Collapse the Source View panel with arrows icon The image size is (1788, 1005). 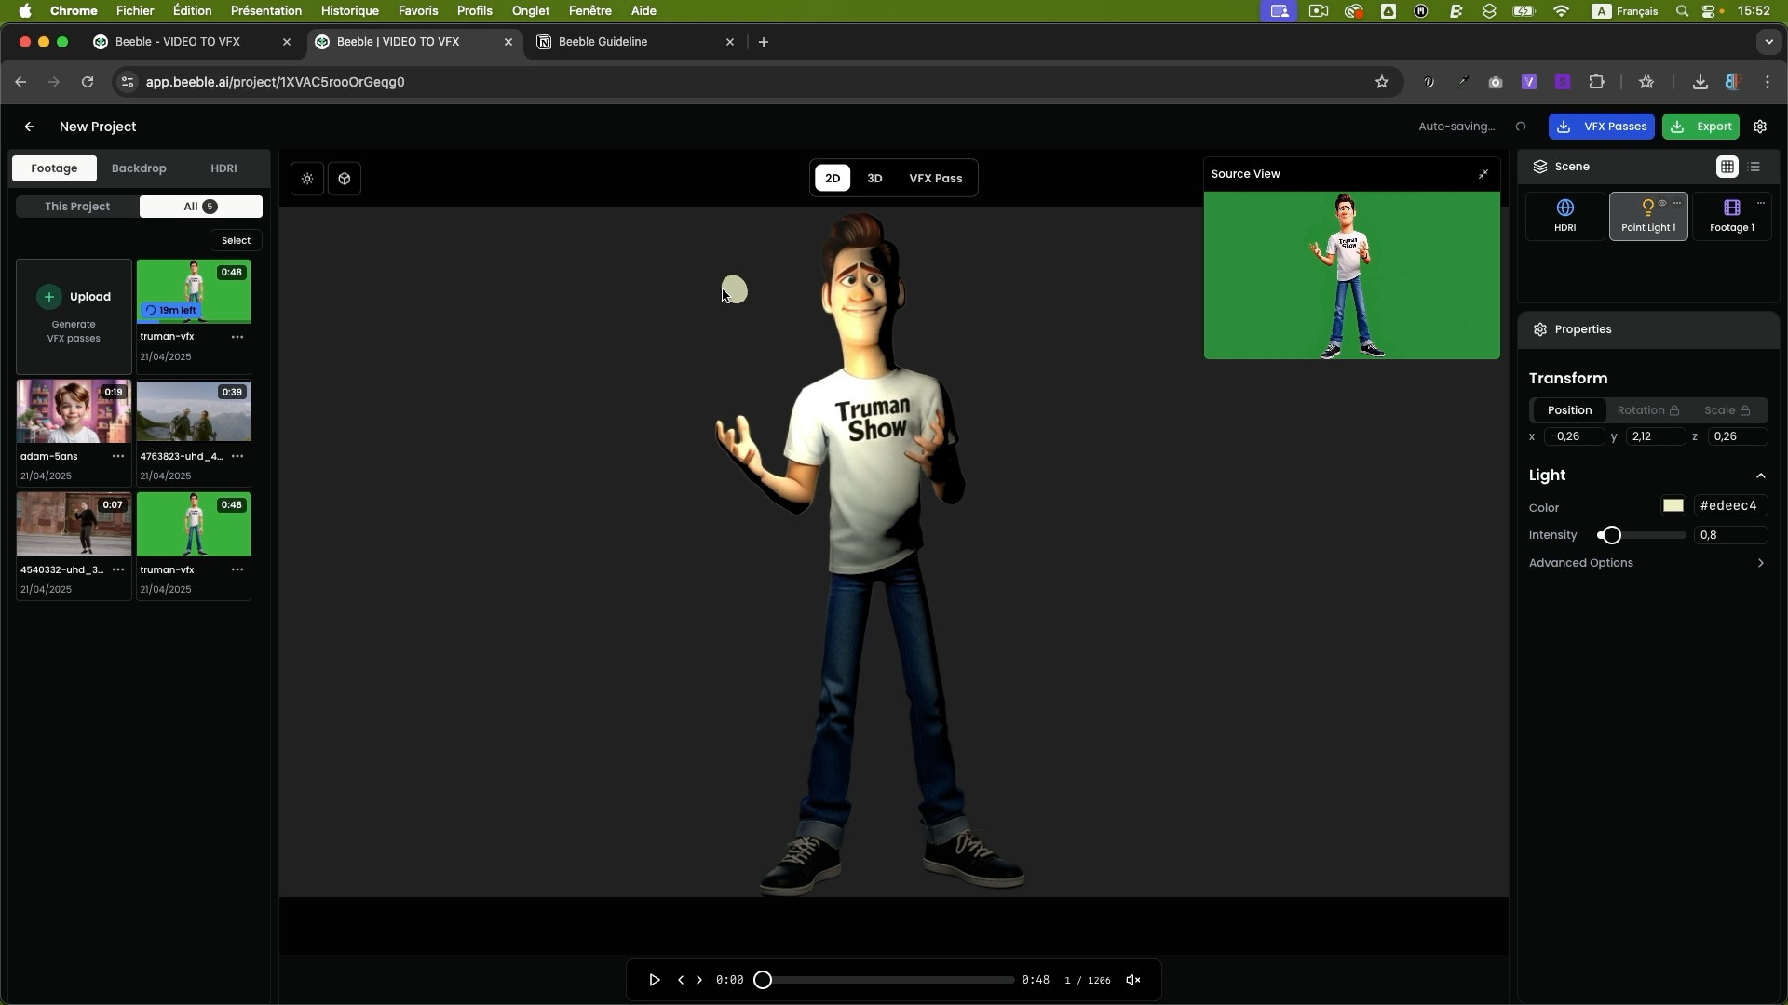[1483, 174]
